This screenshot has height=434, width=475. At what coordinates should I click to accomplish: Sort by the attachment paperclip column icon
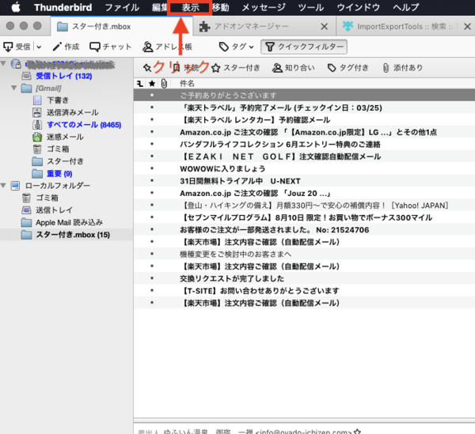click(163, 83)
